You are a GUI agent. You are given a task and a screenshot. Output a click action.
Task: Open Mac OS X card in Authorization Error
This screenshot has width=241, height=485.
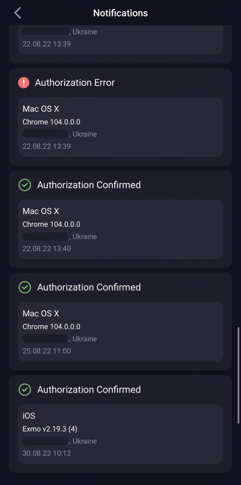120,127
